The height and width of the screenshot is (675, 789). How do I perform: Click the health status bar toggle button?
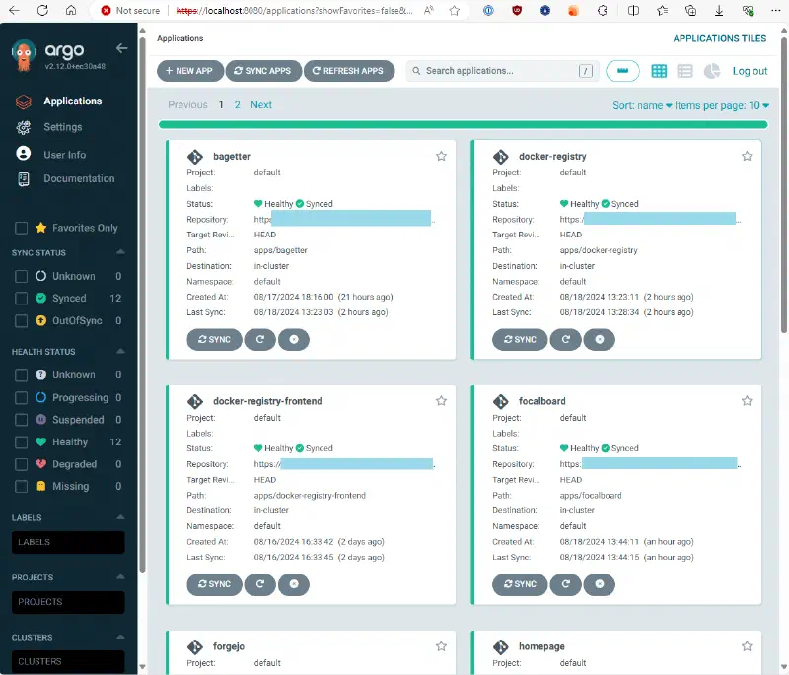point(622,71)
